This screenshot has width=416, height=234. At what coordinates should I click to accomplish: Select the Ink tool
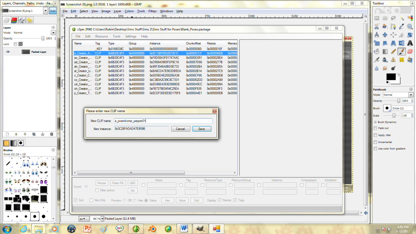pos(385,60)
